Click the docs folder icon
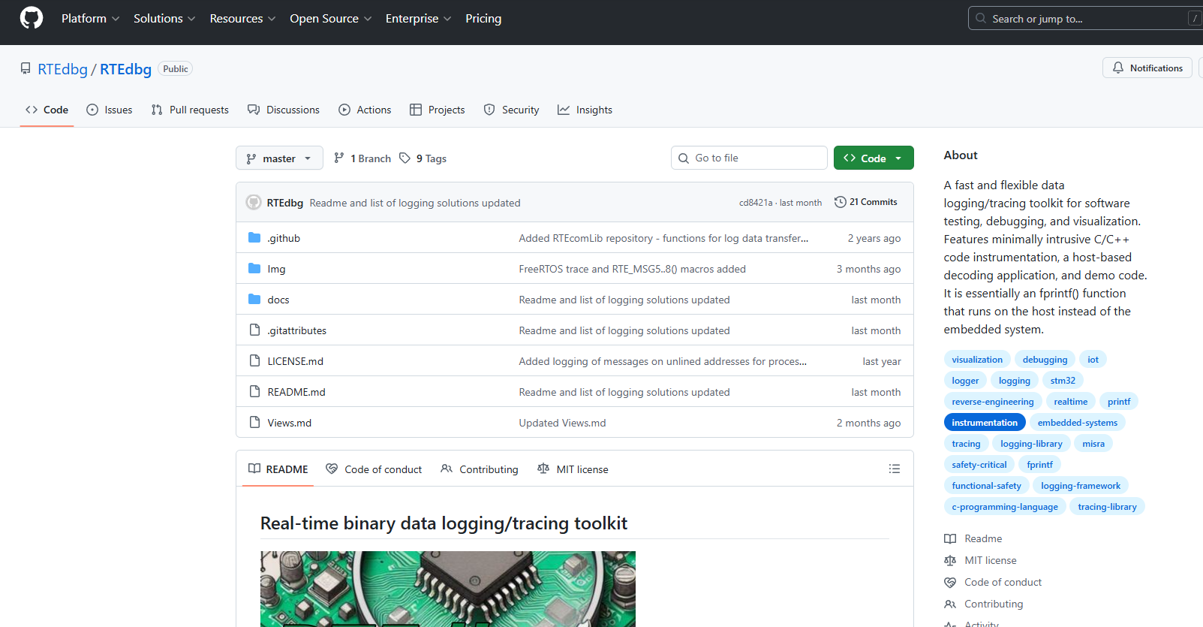 click(254, 300)
